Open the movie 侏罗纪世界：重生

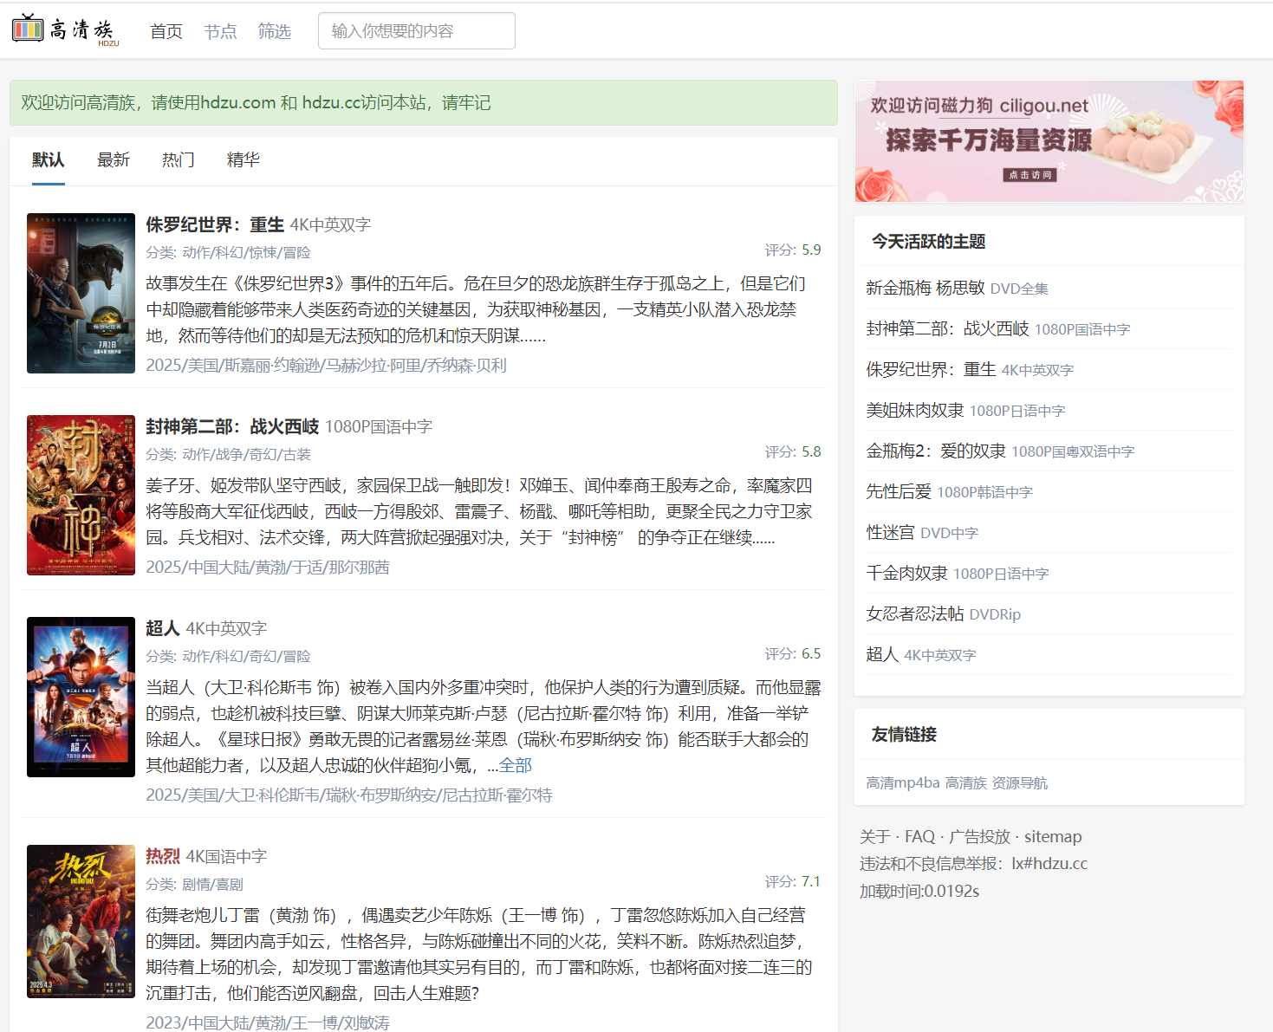tap(214, 224)
